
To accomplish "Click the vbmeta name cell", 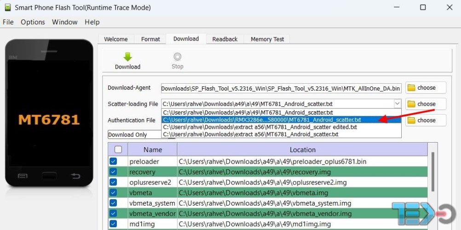I will pyautogui.click(x=153, y=193).
